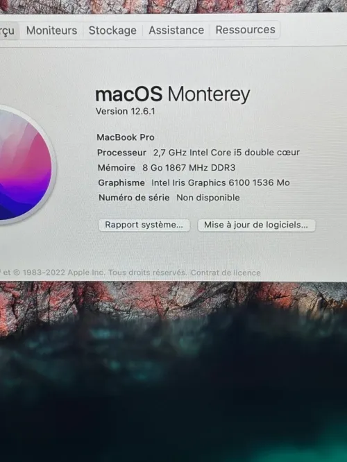Click memory value 8 Go 1867 MHz DDR3
This screenshot has width=347, height=462.
(x=189, y=168)
